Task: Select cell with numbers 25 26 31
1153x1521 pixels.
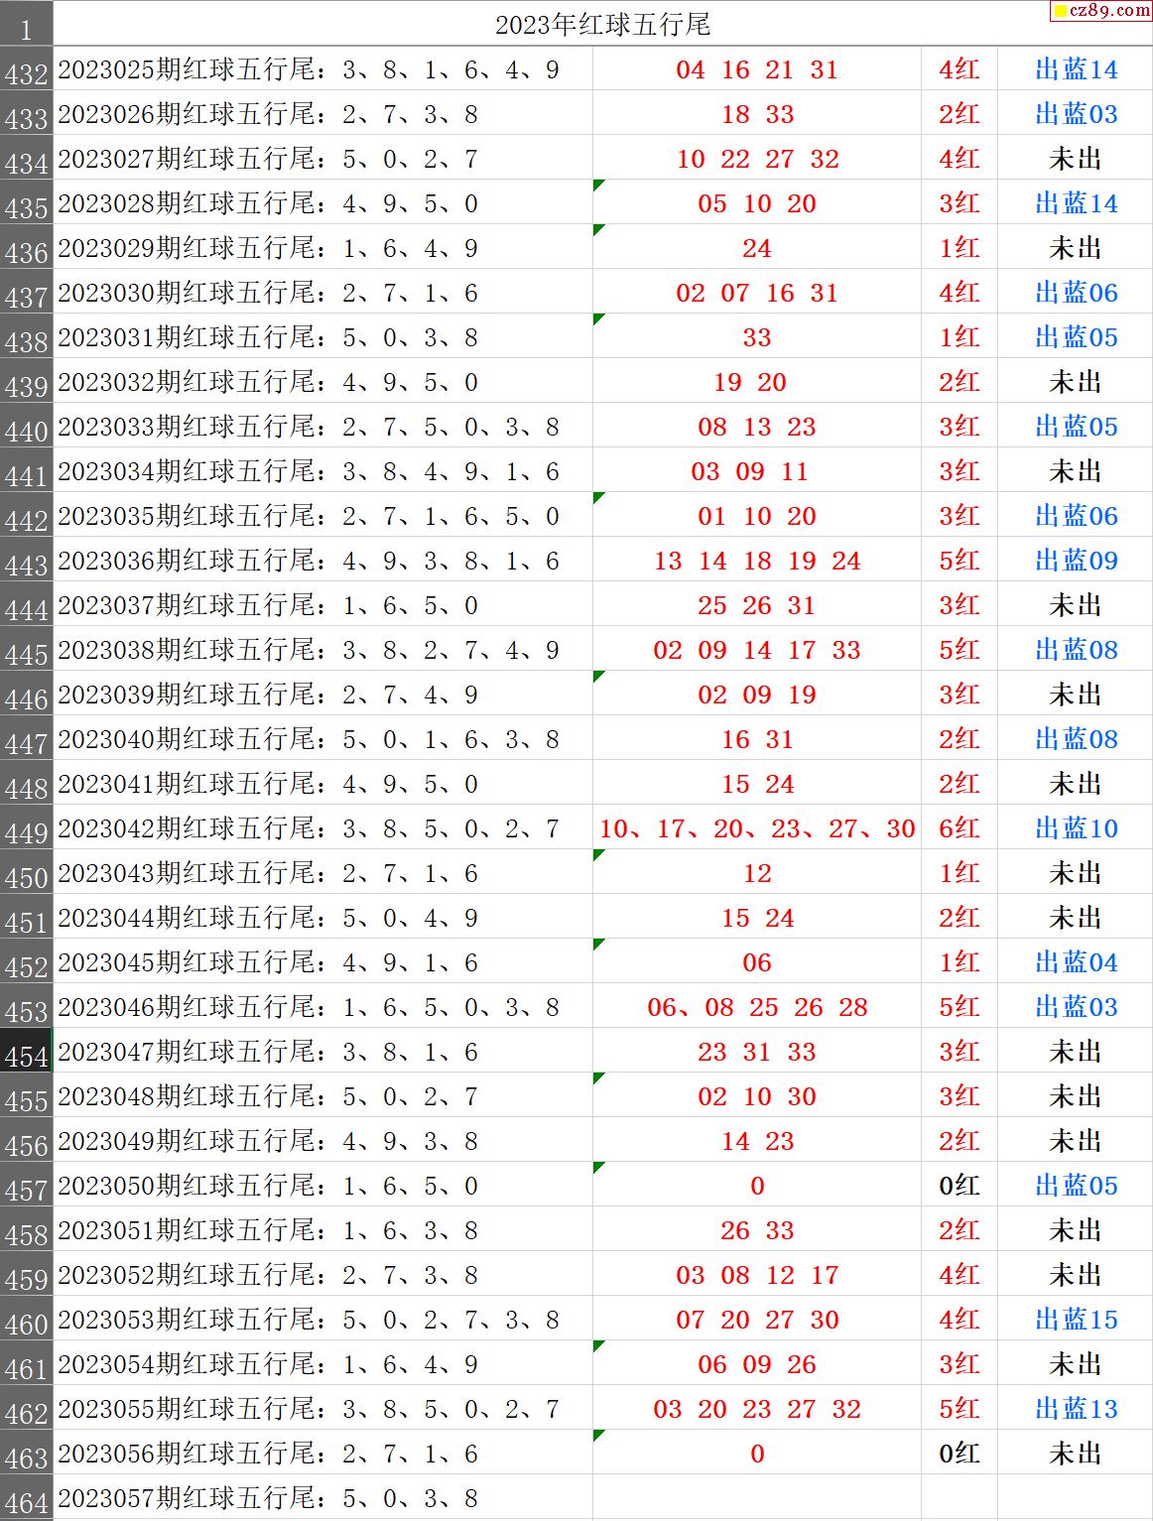Action: (x=757, y=605)
